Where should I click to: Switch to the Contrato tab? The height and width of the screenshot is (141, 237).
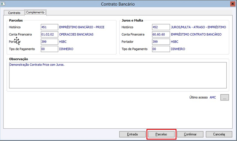pos(14,13)
